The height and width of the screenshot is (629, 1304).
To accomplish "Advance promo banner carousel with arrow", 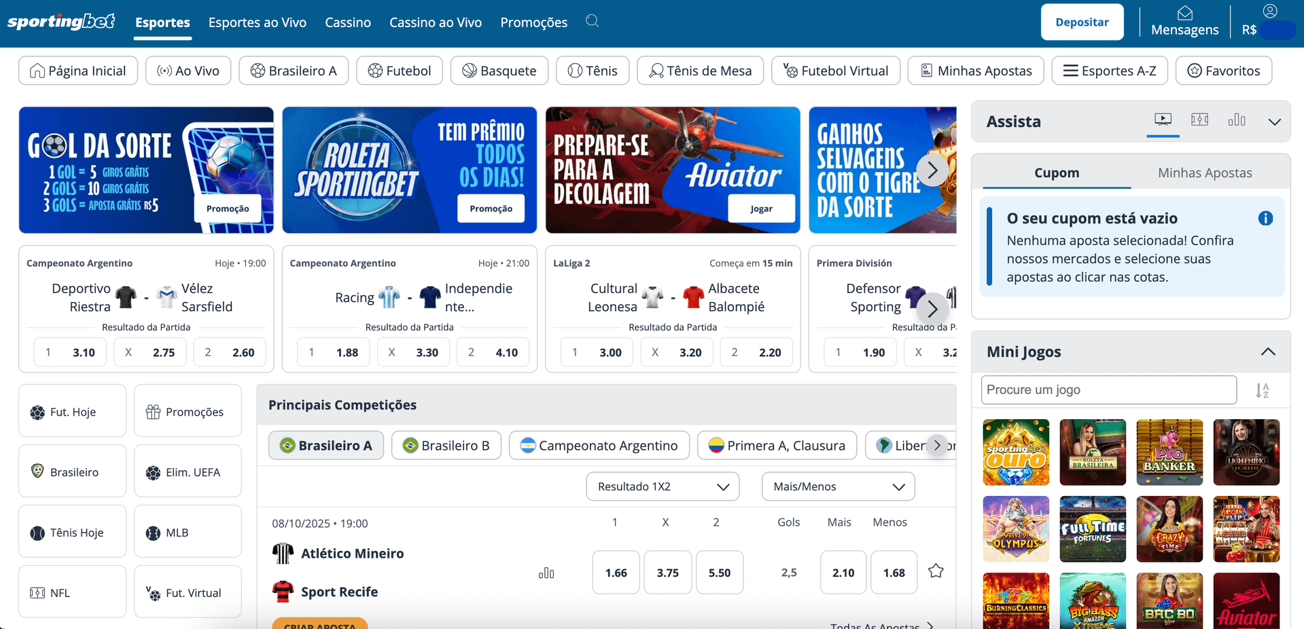I will (x=932, y=170).
